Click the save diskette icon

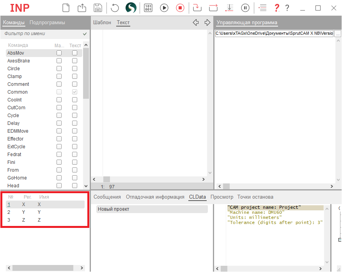97,7
